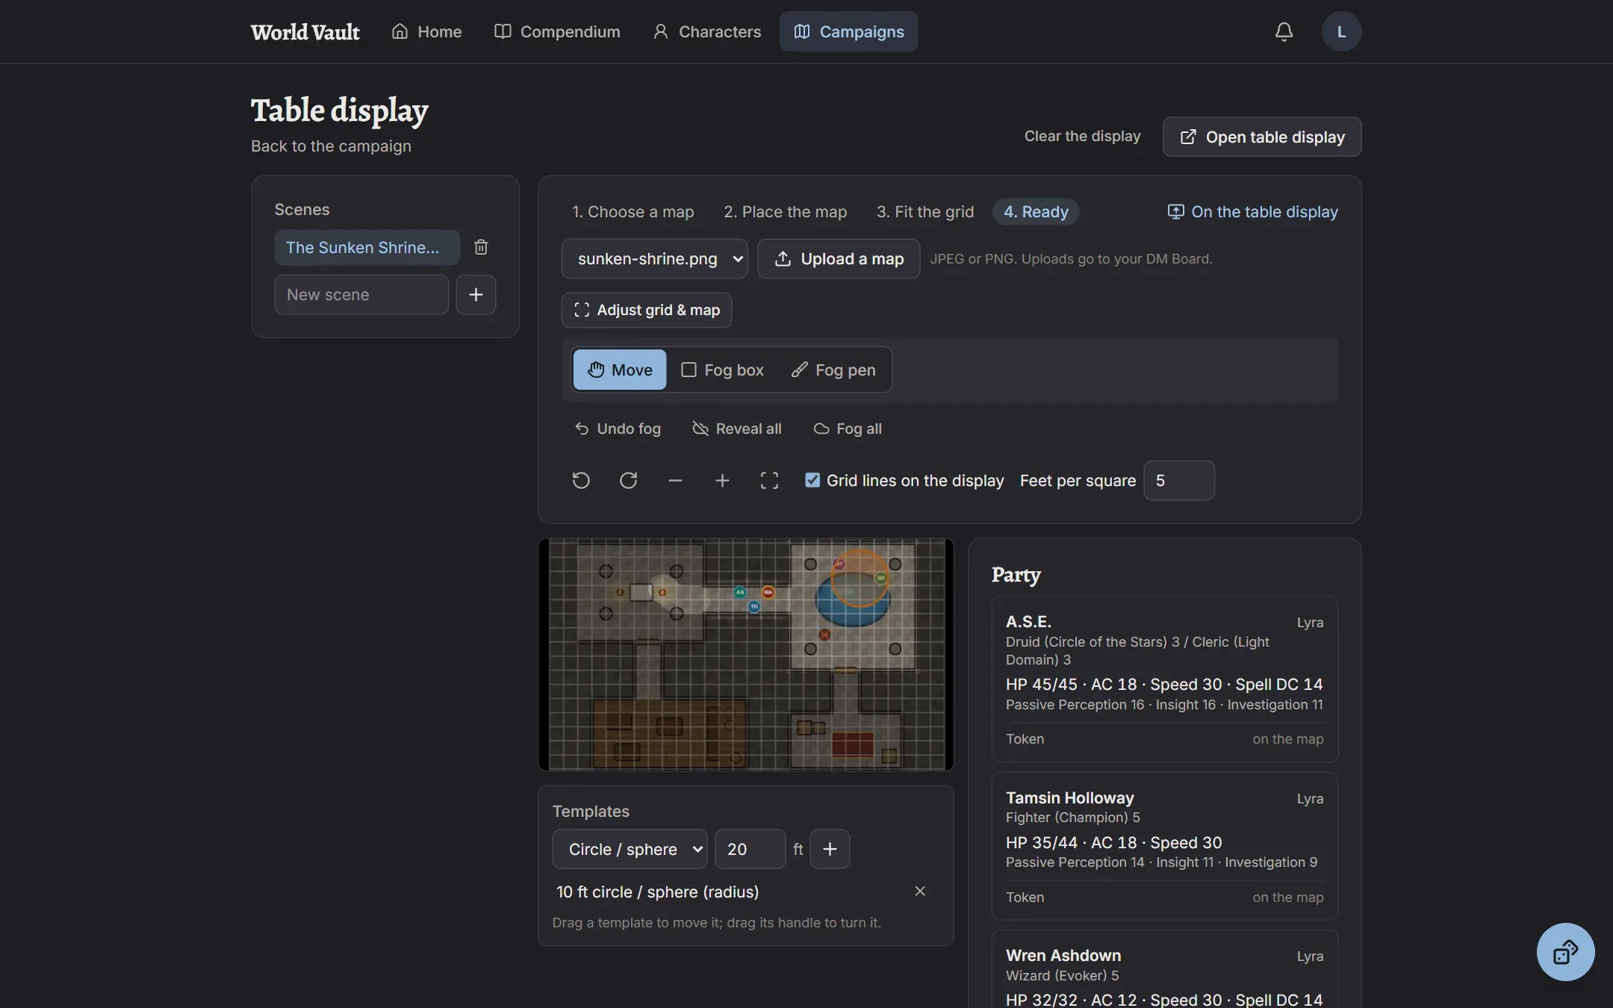Follow the Back to the campaign link

pyautogui.click(x=331, y=146)
